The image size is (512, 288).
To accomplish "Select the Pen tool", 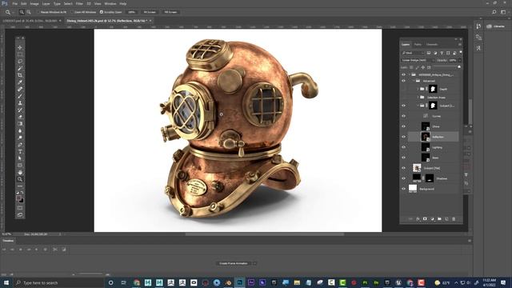I will click(20, 145).
